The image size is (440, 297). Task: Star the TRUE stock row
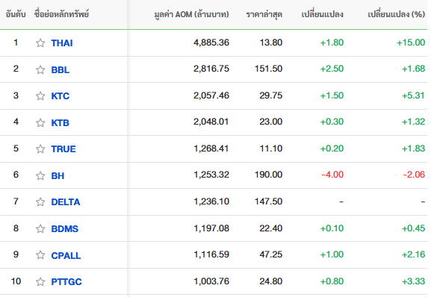pos(40,148)
